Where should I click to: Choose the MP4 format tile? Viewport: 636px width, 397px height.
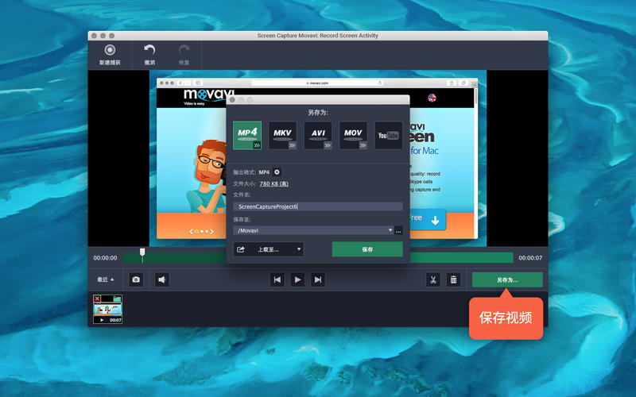[247, 135]
